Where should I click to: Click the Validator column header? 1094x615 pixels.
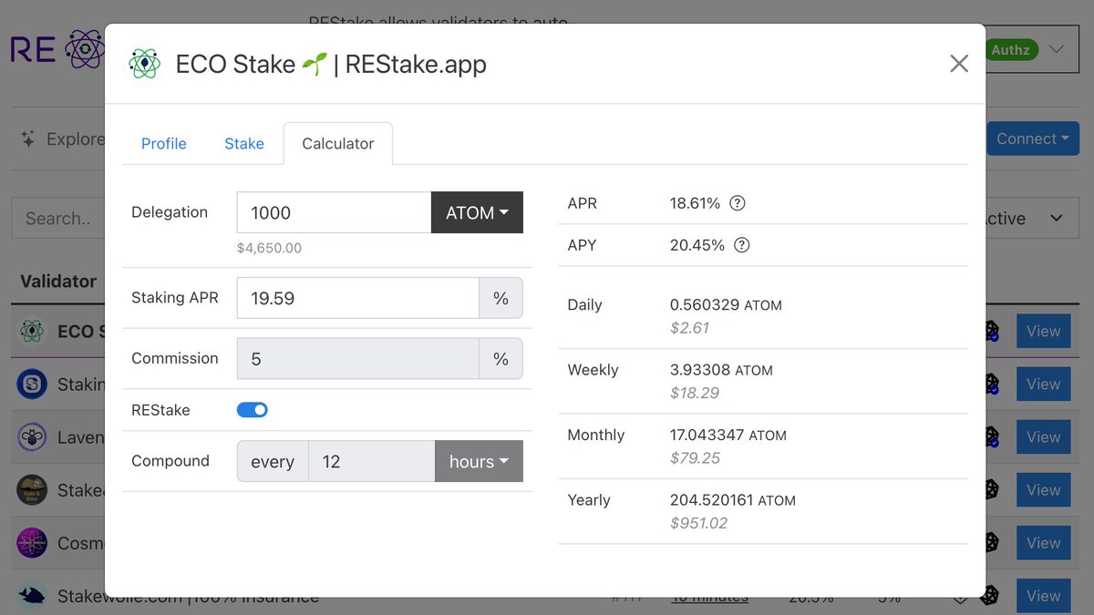pos(58,281)
